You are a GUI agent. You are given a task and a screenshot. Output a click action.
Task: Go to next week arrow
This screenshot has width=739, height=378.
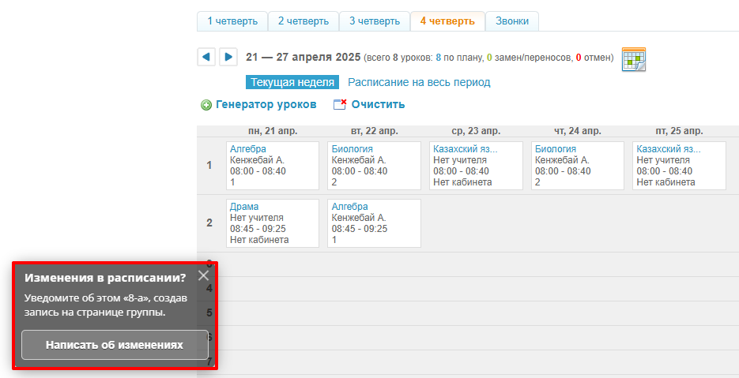click(x=228, y=57)
